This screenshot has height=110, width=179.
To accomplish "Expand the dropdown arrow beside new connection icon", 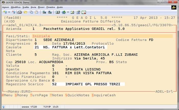I will [x=9, y=12].
